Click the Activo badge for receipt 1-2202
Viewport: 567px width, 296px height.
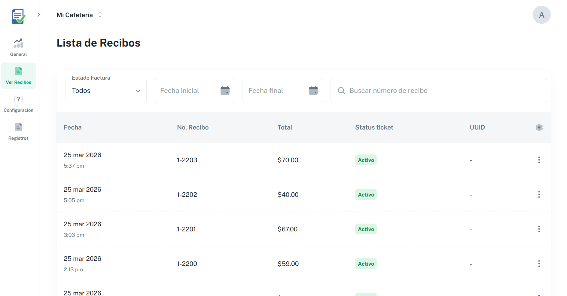click(366, 194)
